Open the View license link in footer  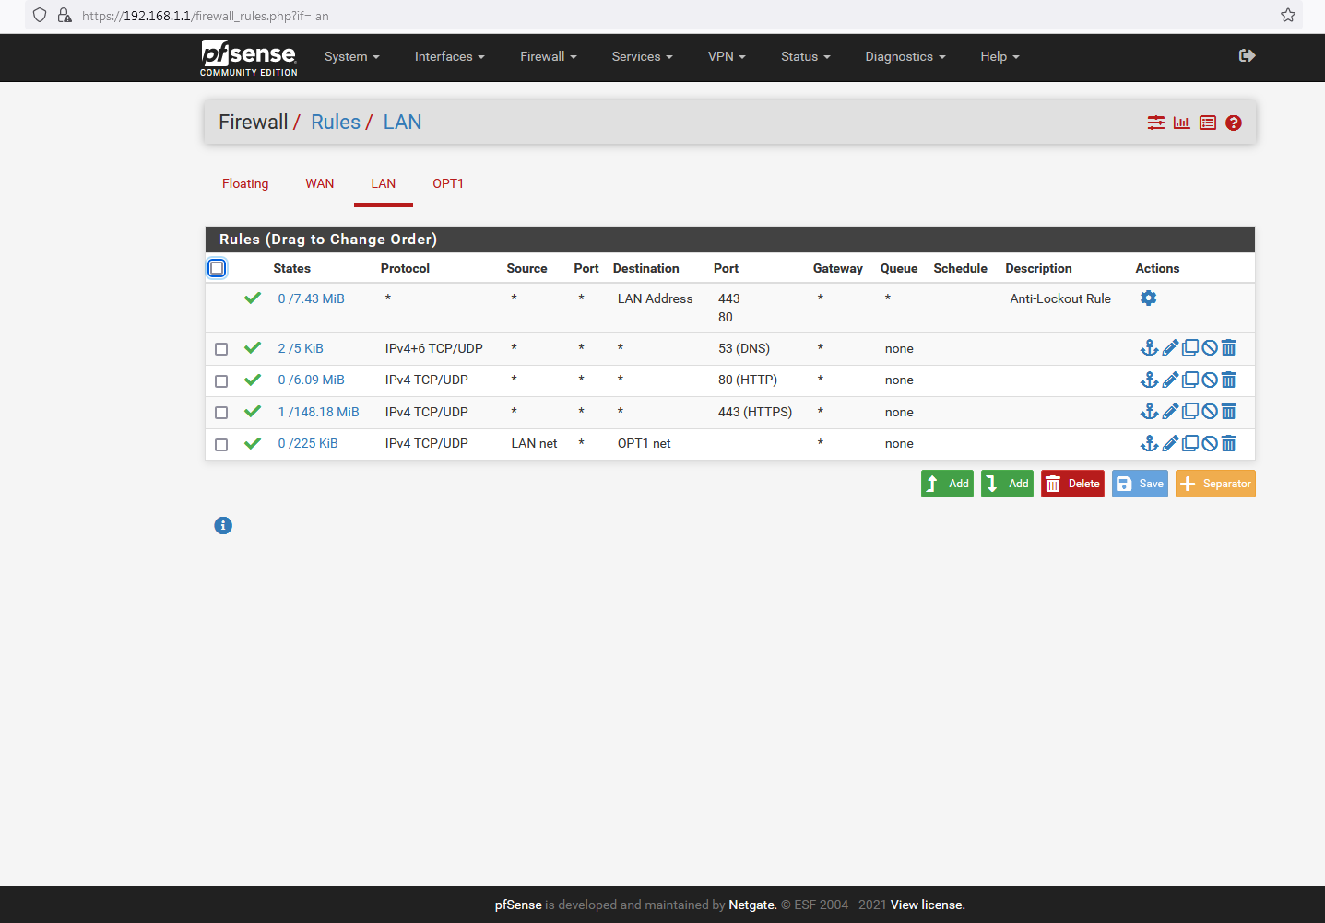[928, 905]
